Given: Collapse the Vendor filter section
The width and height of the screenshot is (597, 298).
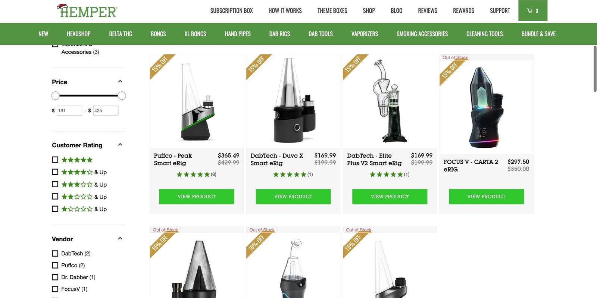Looking at the screenshot, I should (120, 239).
